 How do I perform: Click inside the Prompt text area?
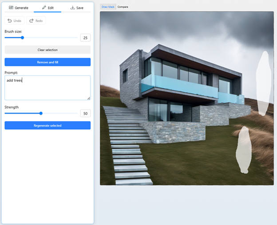tap(47, 87)
